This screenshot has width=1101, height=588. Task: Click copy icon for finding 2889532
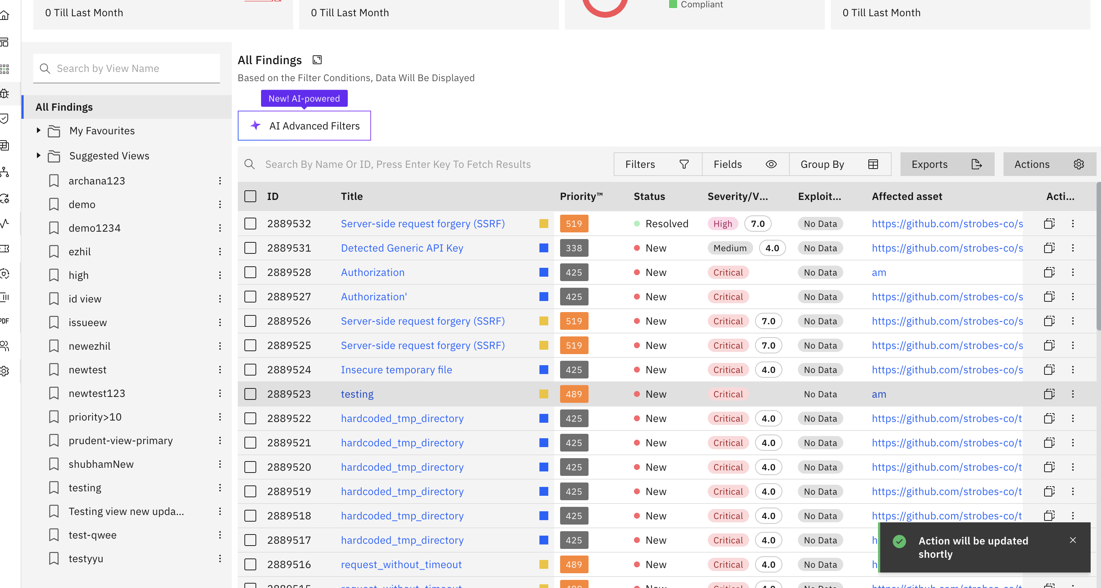(1049, 223)
